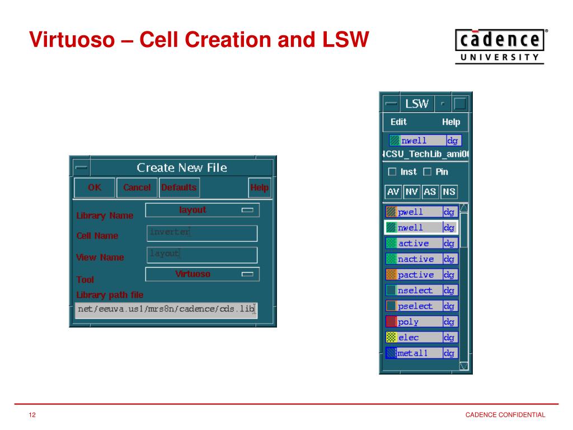Click dg purpose of pwell row
Viewport: 573px width, 430px height.
tap(449, 212)
